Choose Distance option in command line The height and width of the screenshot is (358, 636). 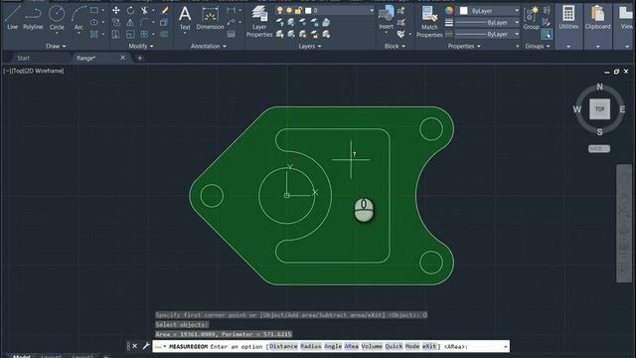283,346
